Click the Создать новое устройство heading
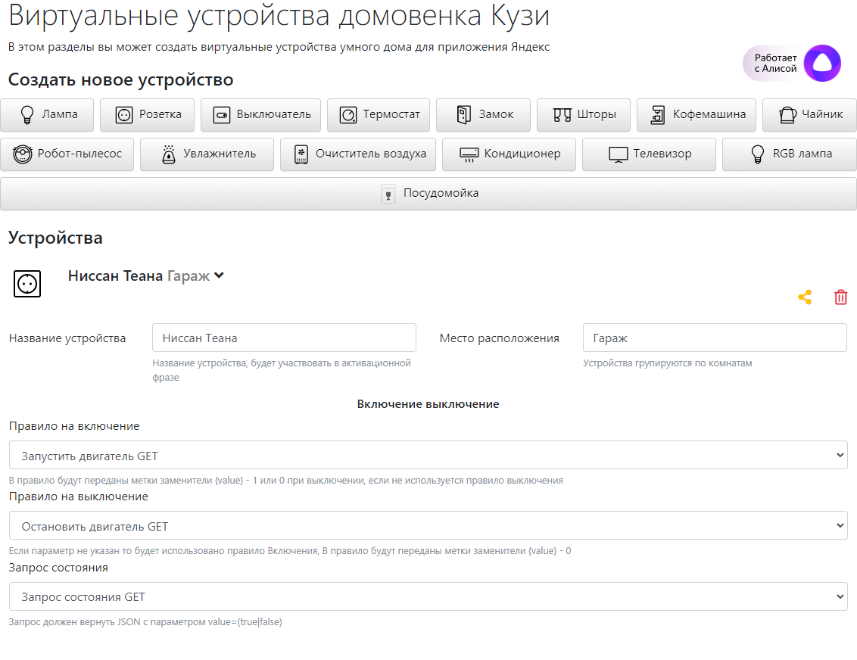 [x=121, y=79]
